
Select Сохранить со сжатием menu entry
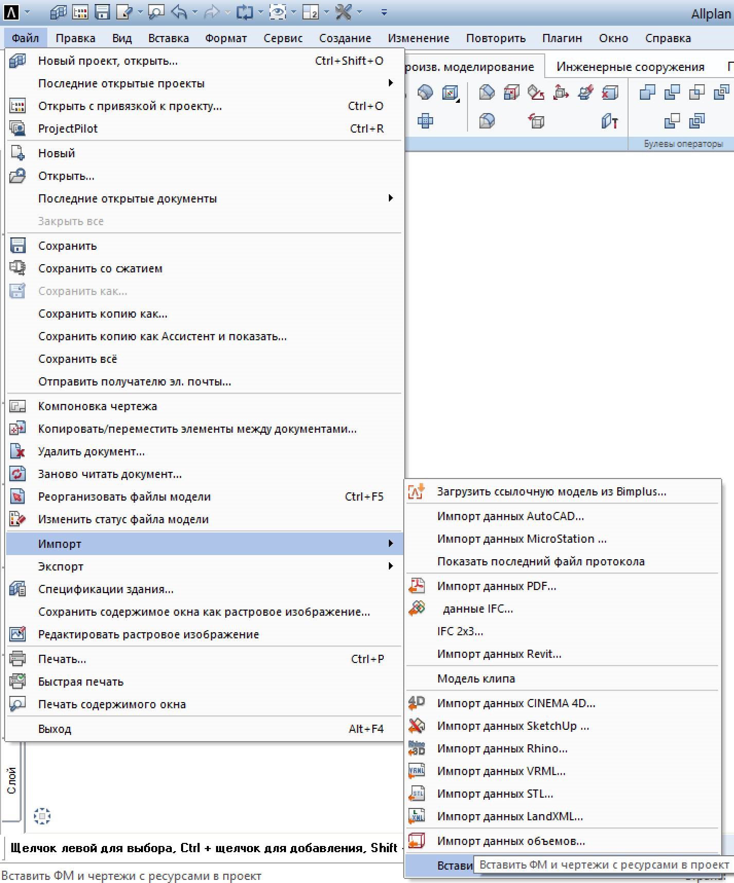click(x=204, y=268)
